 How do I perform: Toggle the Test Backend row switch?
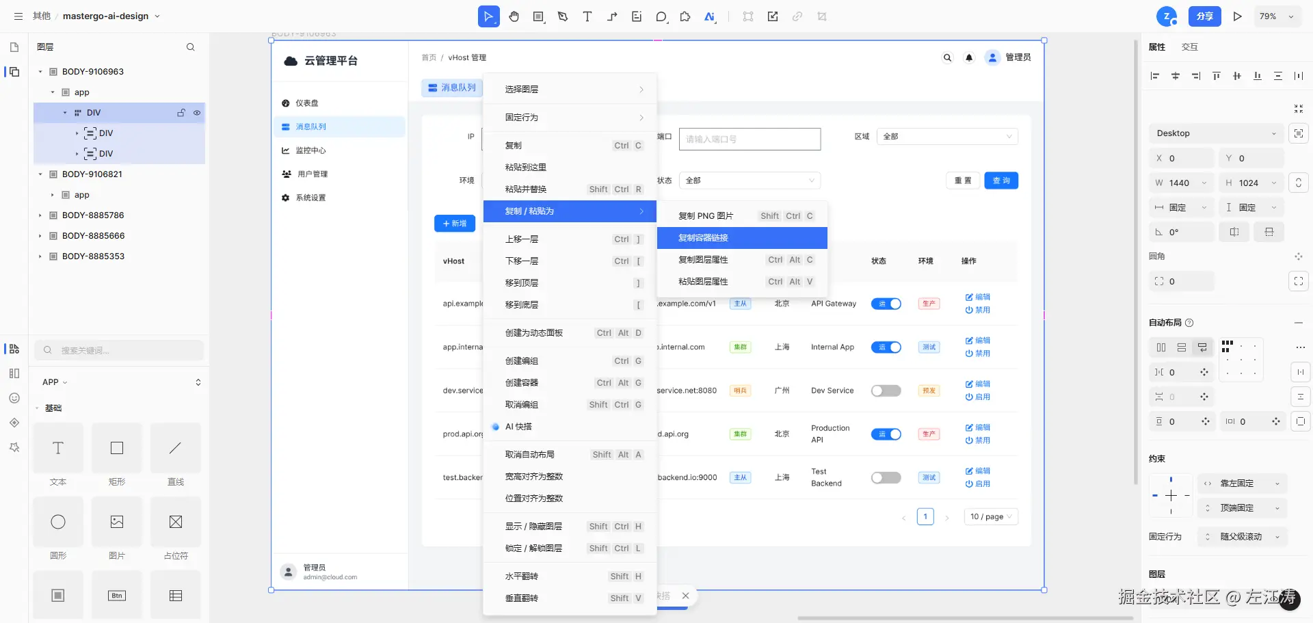tap(886, 477)
